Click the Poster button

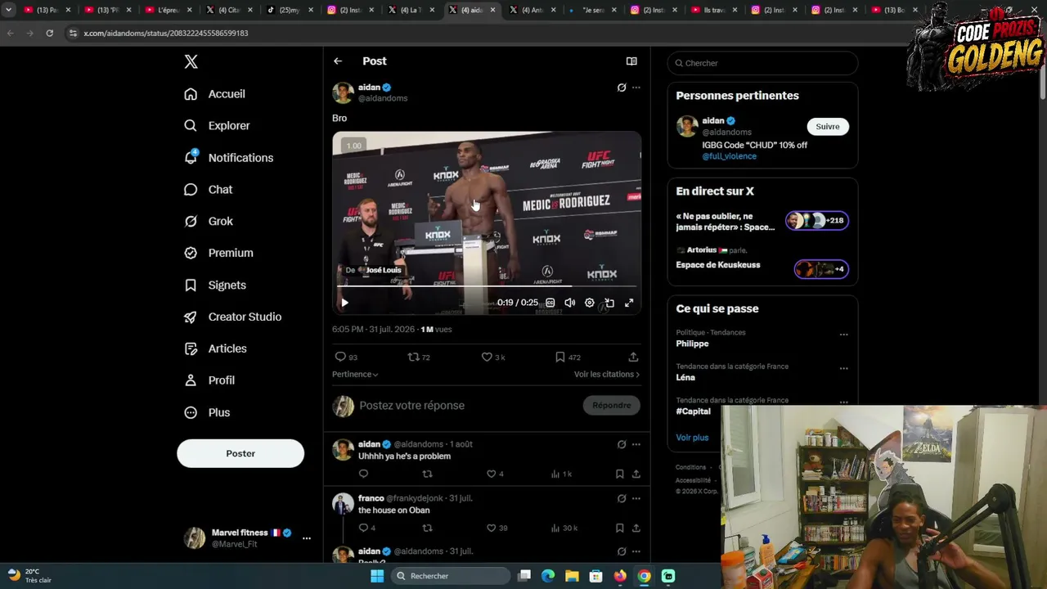240,453
